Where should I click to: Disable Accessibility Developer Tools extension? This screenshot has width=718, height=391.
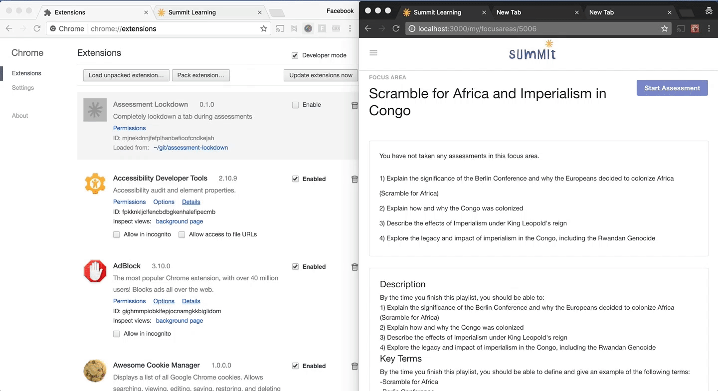[x=295, y=179]
